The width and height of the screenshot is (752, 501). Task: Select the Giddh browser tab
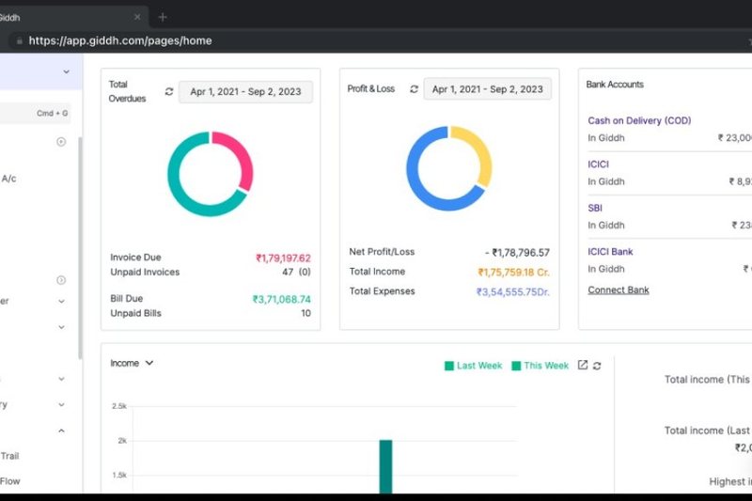[72, 17]
